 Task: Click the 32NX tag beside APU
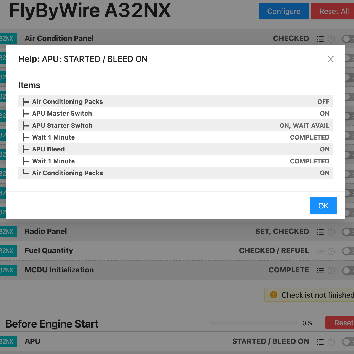(8, 341)
